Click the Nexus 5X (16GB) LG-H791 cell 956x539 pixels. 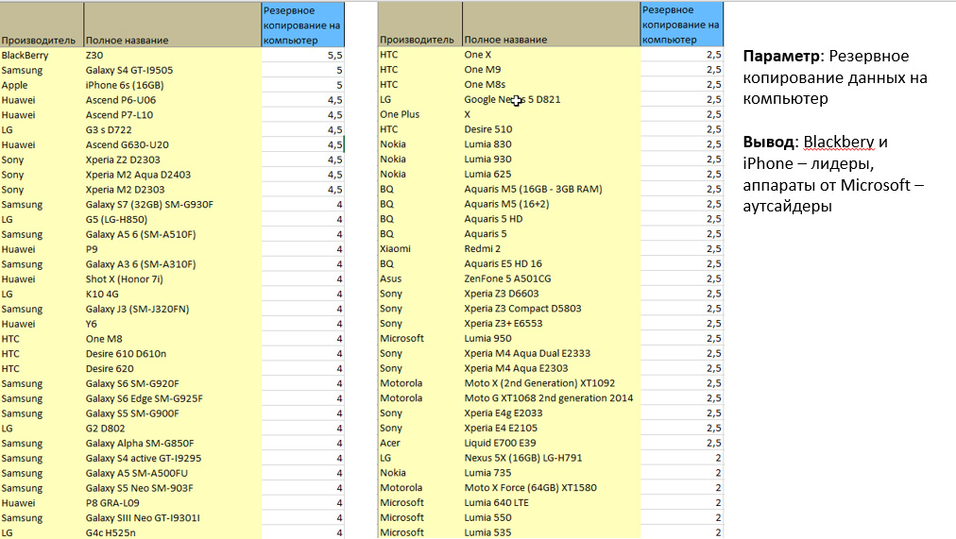tap(552, 458)
